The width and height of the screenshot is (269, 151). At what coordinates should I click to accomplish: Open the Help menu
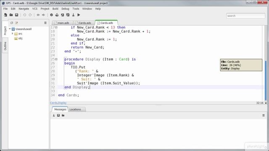click(x=98, y=9)
